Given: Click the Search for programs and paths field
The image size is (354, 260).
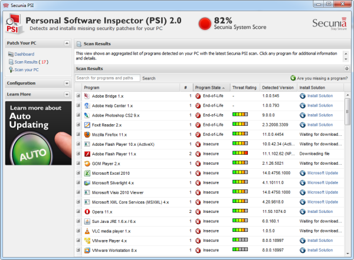Looking at the screenshot, I should (x=107, y=78).
